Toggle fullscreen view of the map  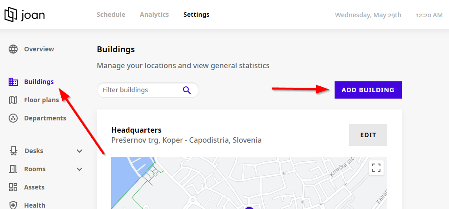376,168
